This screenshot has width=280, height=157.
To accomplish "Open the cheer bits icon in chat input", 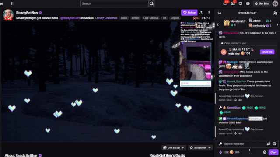I will click(x=269, y=143).
